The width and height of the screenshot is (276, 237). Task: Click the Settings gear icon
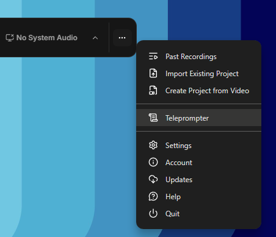point(153,145)
